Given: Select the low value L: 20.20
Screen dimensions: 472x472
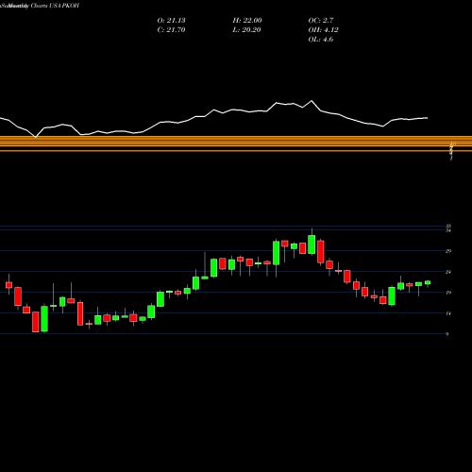Looking at the screenshot, I should point(247,30).
